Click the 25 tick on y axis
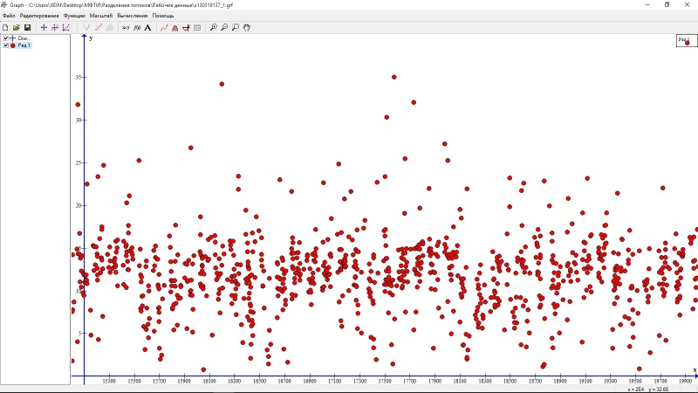The width and height of the screenshot is (698, 393). click(79, 163)
